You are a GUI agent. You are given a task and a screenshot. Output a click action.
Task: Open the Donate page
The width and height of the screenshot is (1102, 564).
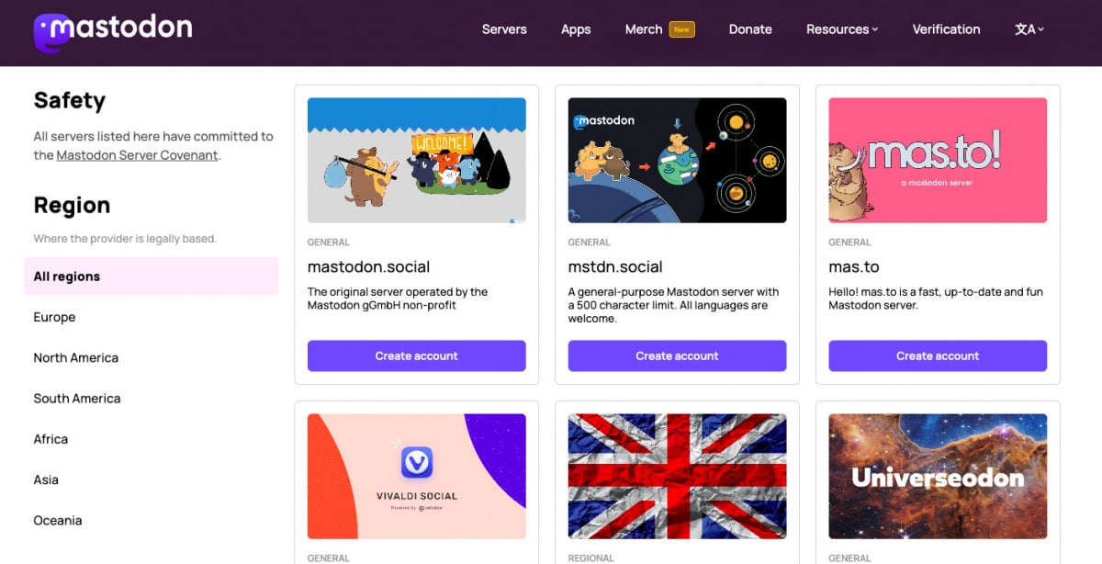point(750,29)
